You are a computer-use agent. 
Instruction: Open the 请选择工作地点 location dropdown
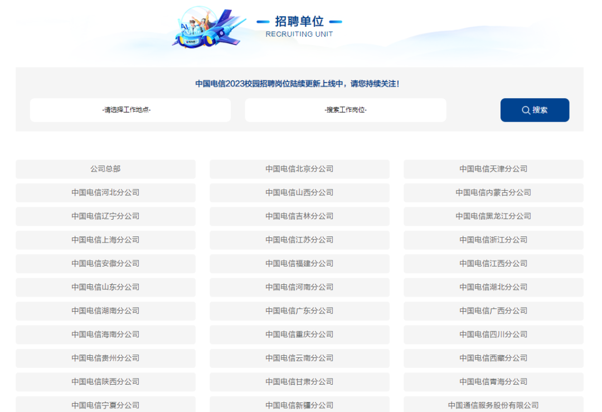click(x=130, y=110)
